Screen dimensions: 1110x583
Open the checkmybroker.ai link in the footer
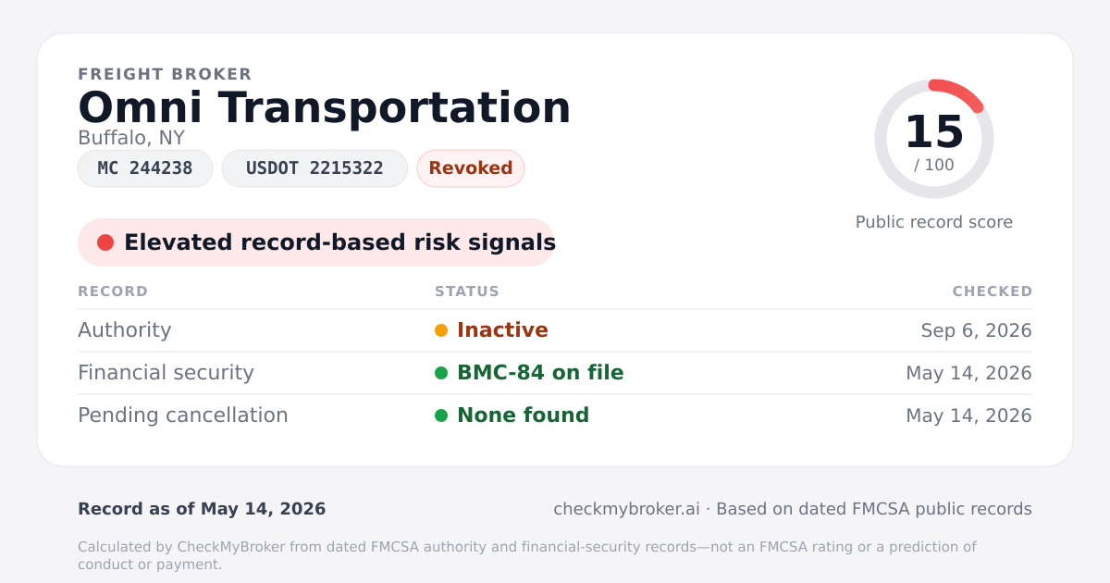pyautogui.click(x=626, y=509)
